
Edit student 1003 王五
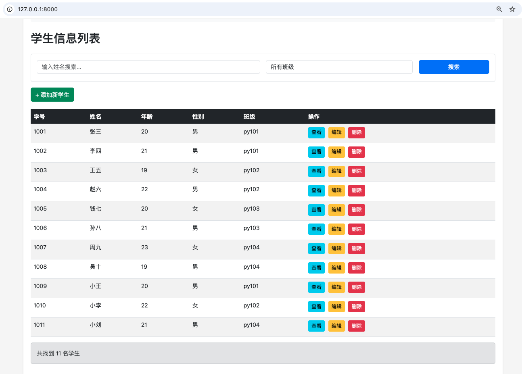coord(336,171)
